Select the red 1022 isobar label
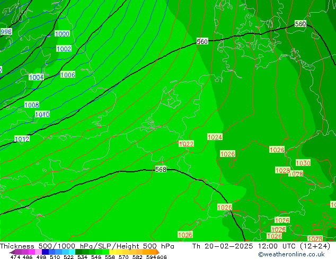This screenshot has height=259, width=336. click(x=186, y=144)
